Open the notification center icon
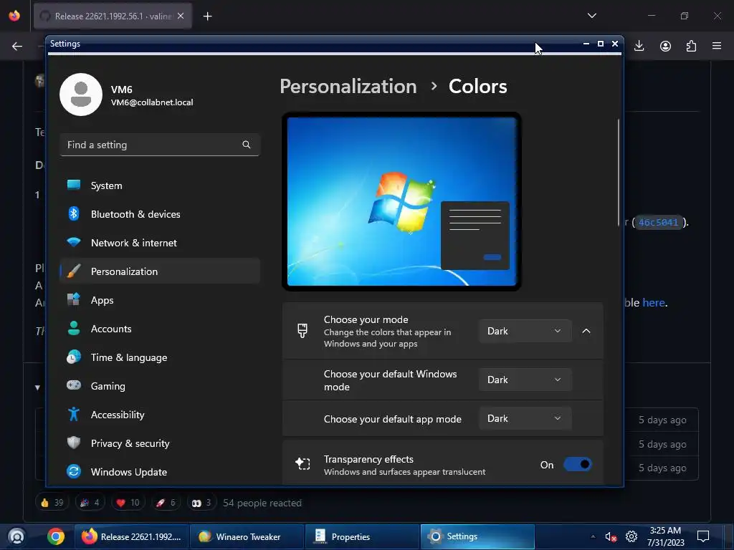Image resolution: width=734 pixels, height=550 pixels. pos(703,536)
